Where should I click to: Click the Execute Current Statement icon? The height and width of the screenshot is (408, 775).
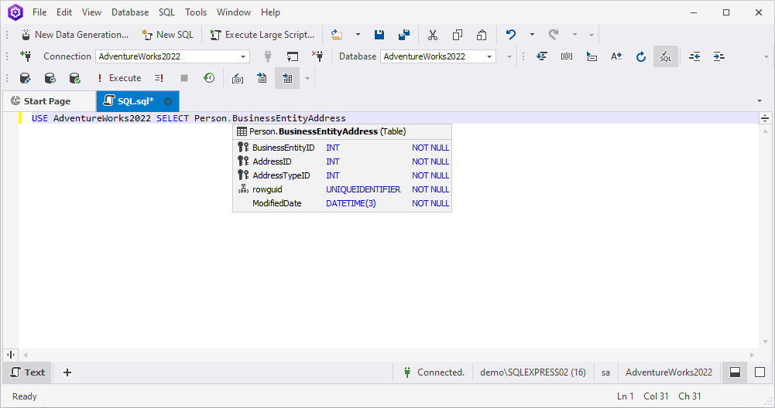(x=159, y=78)
